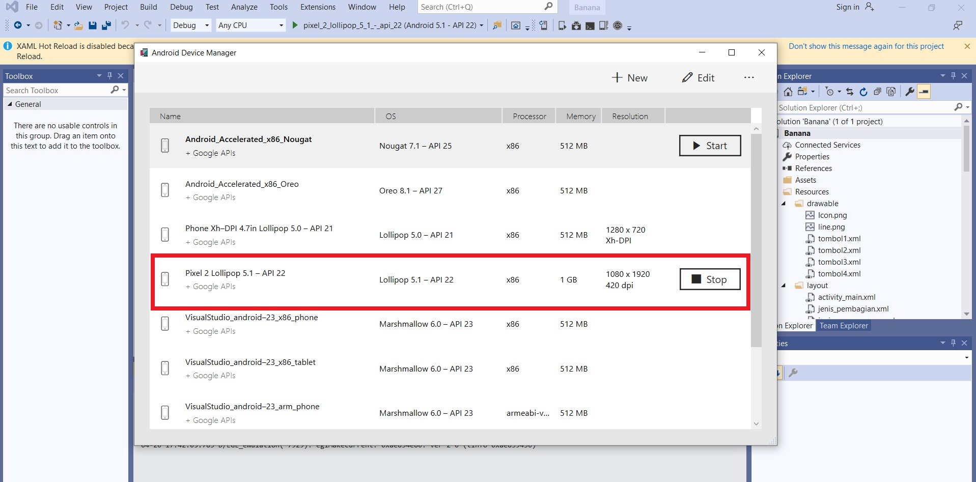
Task: Open the more options ellipsis in Device Manager
Action: click(x=749, y=77)
